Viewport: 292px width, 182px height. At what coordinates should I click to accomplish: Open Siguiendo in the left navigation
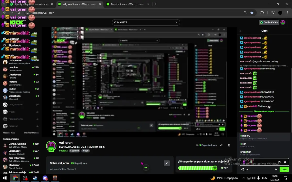(x=14, y=45)
